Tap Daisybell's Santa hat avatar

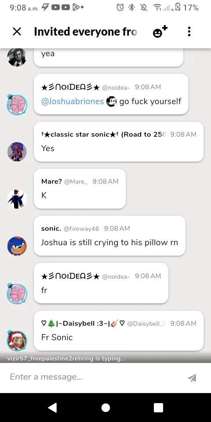point(17,340)
